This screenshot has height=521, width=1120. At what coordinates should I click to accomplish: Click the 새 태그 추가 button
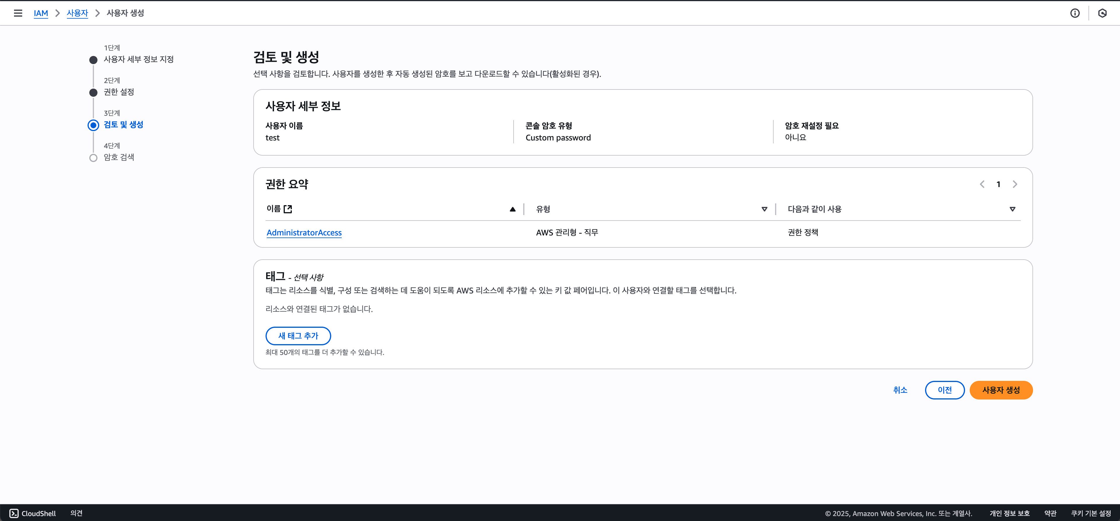[x=298, y=336]
